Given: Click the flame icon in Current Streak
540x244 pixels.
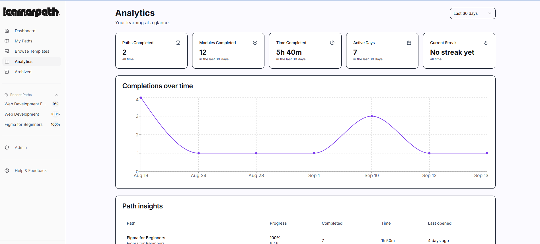Looking at the screenshot, I should 486,43.
